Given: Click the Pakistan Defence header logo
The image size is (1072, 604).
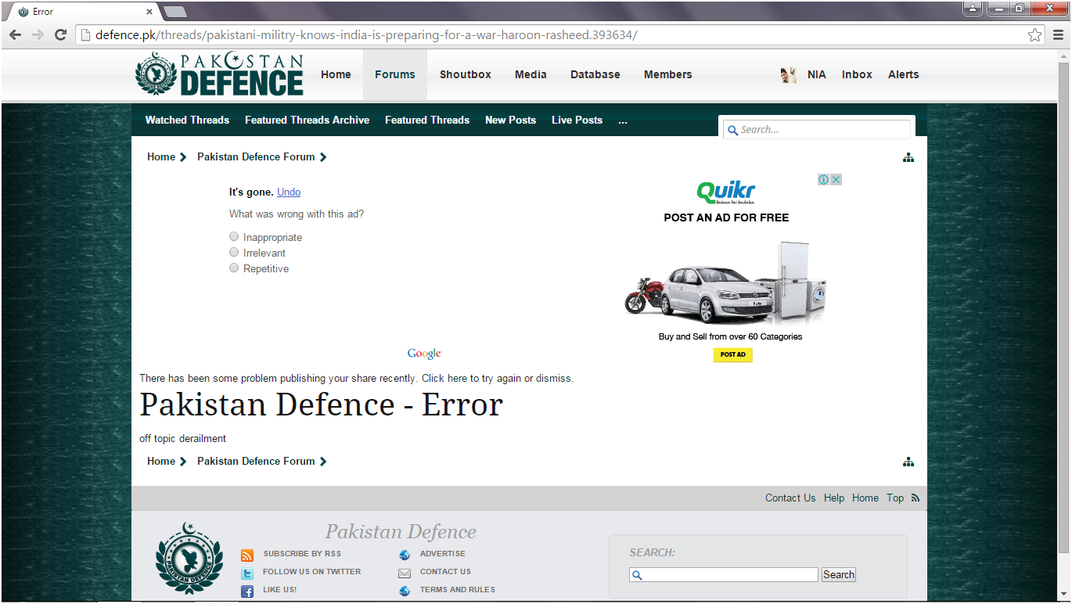Looking at the screenshot, I should (219, 74).
